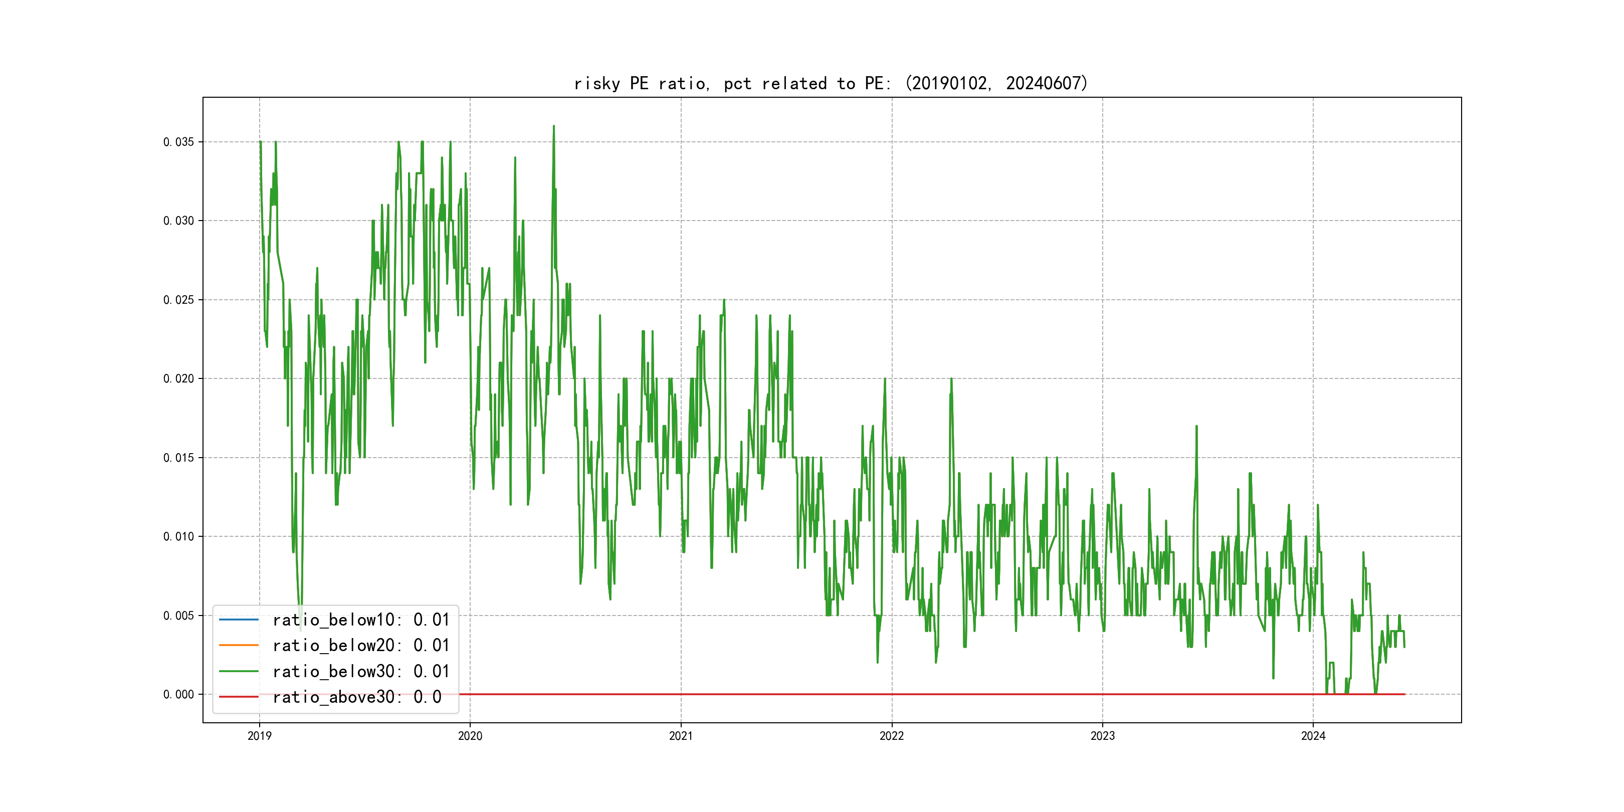Click the orange ratio_below20 legend line
This screenshot has width=1624, height=812.
pos(238,646)
